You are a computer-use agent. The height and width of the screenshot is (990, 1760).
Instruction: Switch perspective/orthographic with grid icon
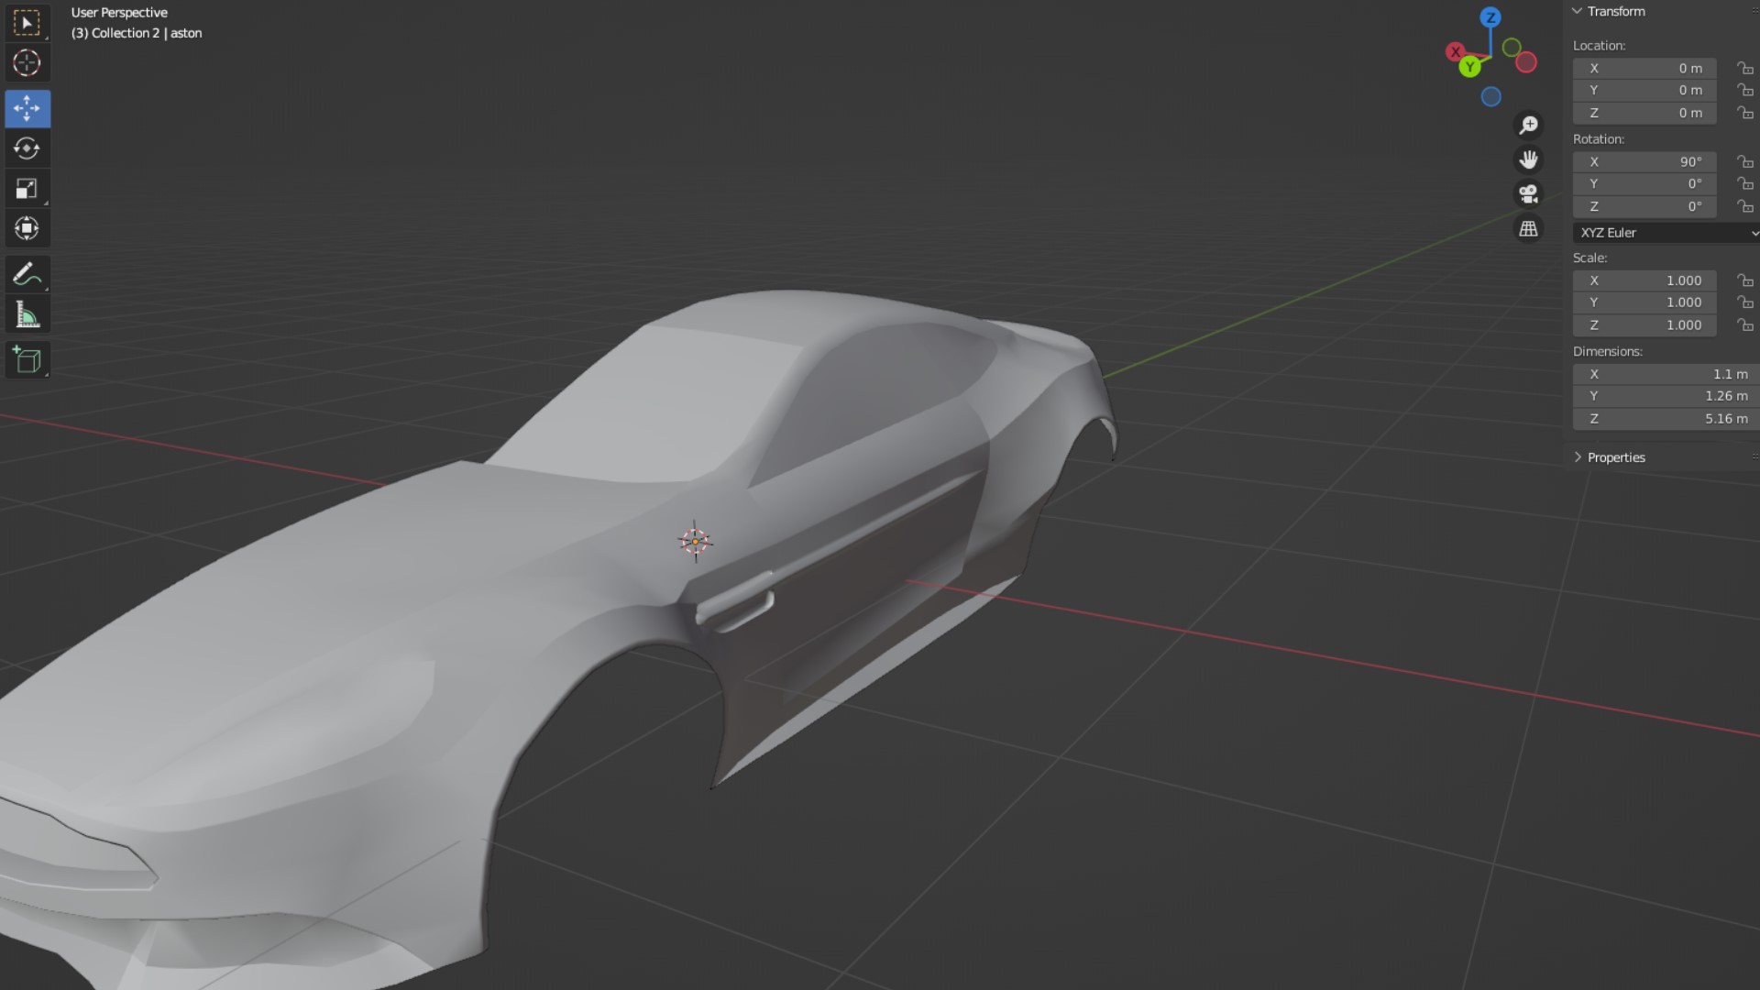(x=1528, y=229)
